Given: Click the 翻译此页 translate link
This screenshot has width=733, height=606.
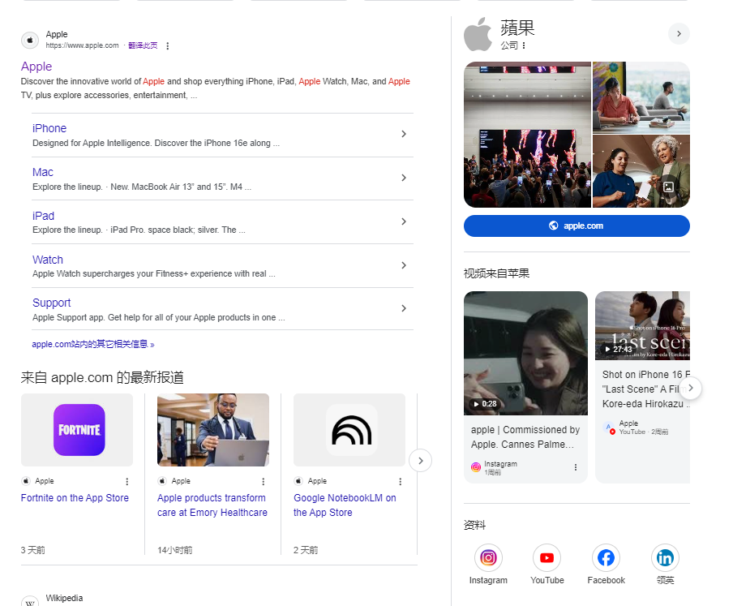Looking at the screenshot, I should tap(143, 45).
